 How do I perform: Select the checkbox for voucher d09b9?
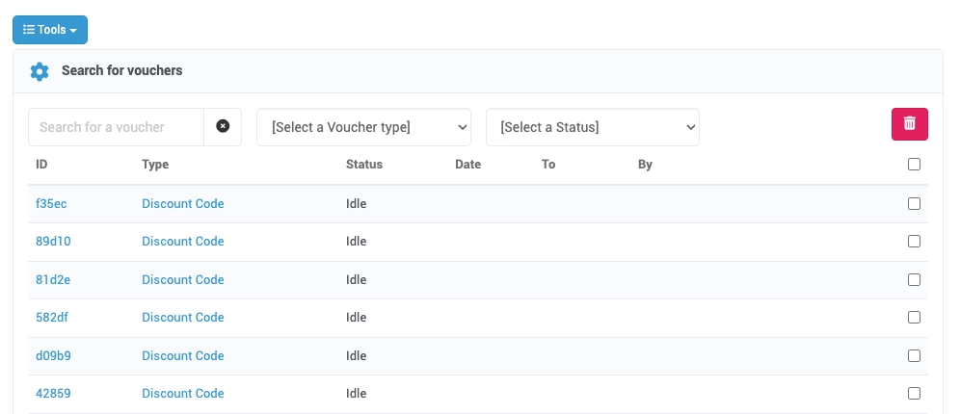click(x=914, y=355)
